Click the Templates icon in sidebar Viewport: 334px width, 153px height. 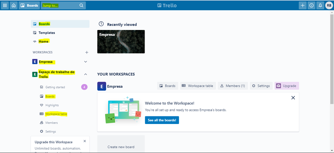[x=35, y=33]
